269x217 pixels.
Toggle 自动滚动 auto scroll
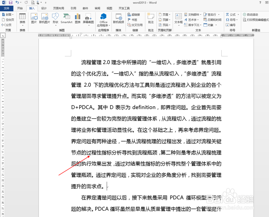(x=250, y=15)
